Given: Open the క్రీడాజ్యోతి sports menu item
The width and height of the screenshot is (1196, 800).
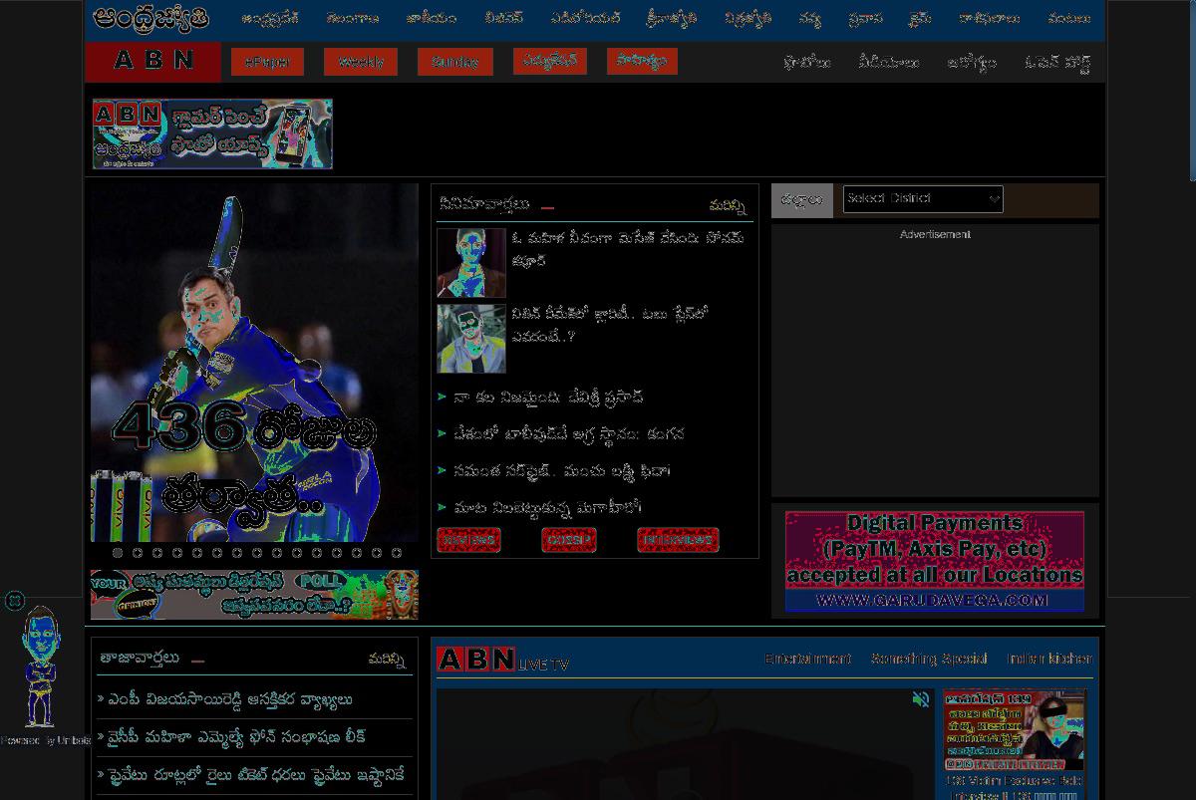Looking at the screenshot, I should [672, 19].
